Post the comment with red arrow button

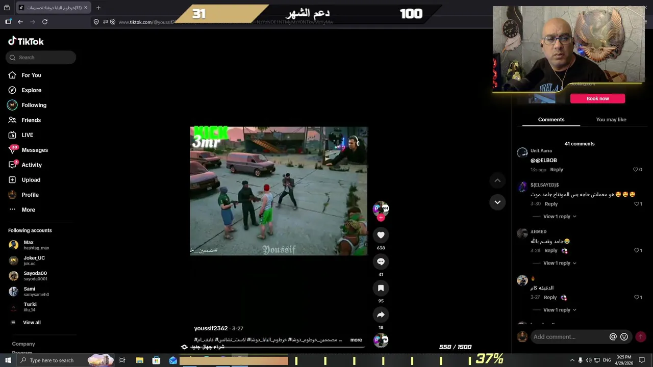(641, 337)
